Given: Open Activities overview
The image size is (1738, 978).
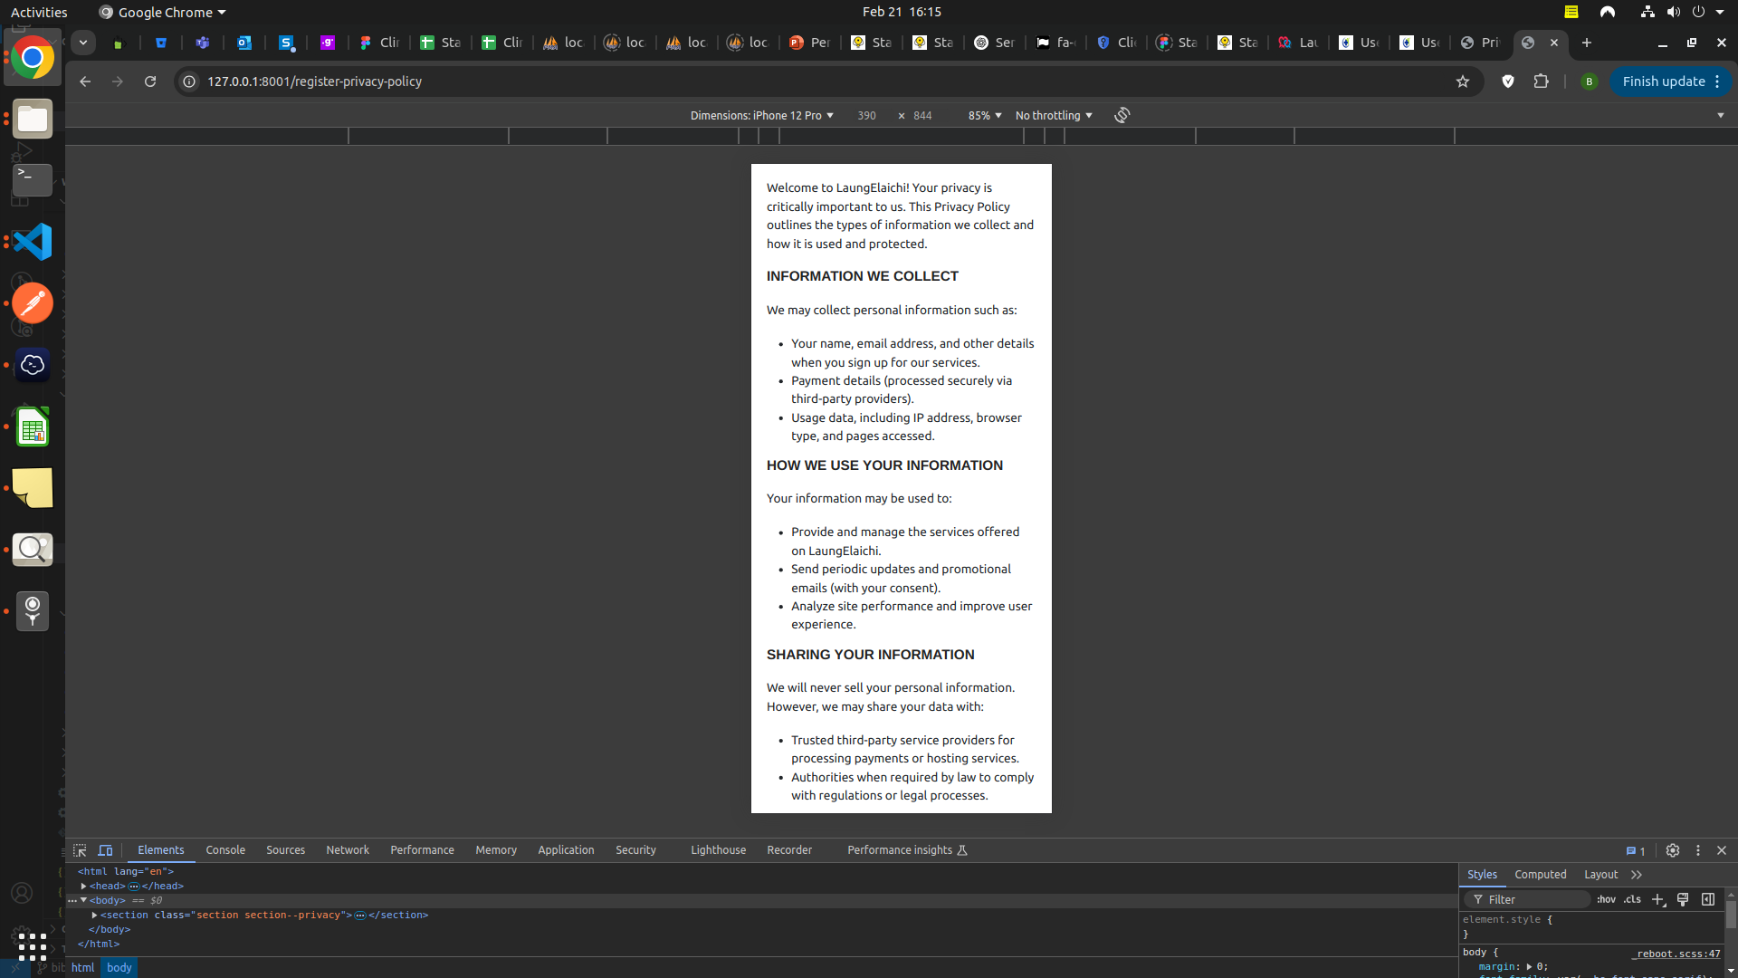Looking at the screenshot, I should coord(39,12).
